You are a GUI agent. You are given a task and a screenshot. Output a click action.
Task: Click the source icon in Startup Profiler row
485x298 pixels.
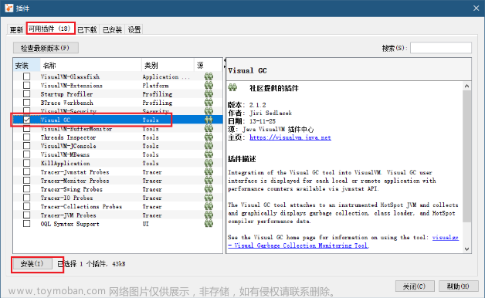pos(209,93)
